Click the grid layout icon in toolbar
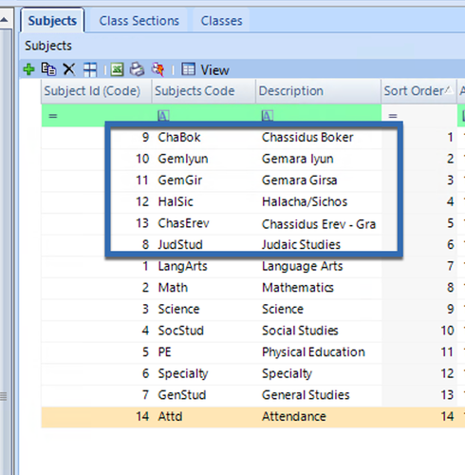Viewport: 465px width, 475px height. pyautogui.click(x=90, y=69)
